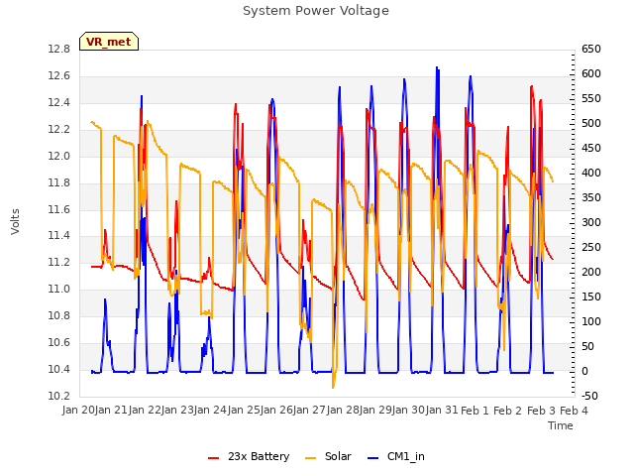Click the 12.0 left axis value
This screenshot has width=634, height=476.
[59, 157]
